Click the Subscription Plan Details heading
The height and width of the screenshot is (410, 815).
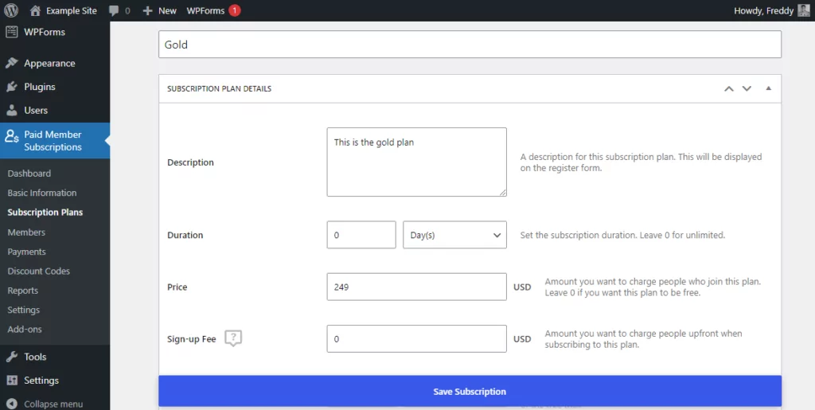220,89
